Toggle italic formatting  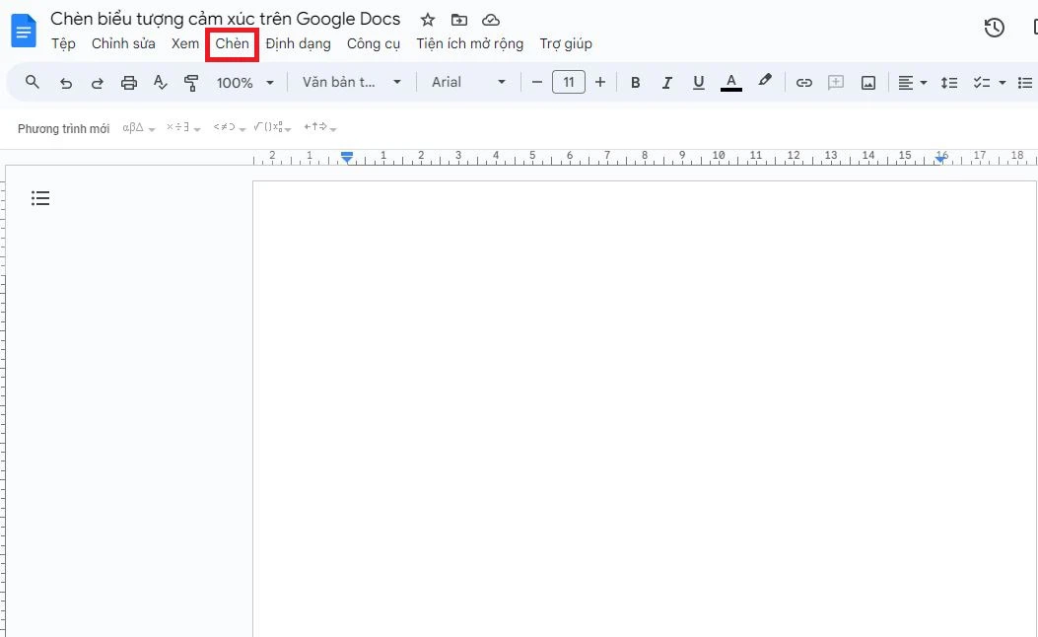pyautogui.click(x=666, y=82)
